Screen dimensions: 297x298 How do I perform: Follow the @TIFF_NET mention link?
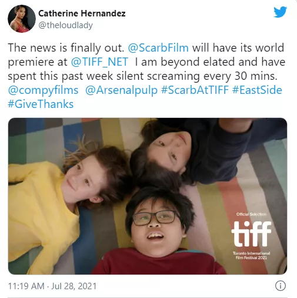(x=99, y=62)
